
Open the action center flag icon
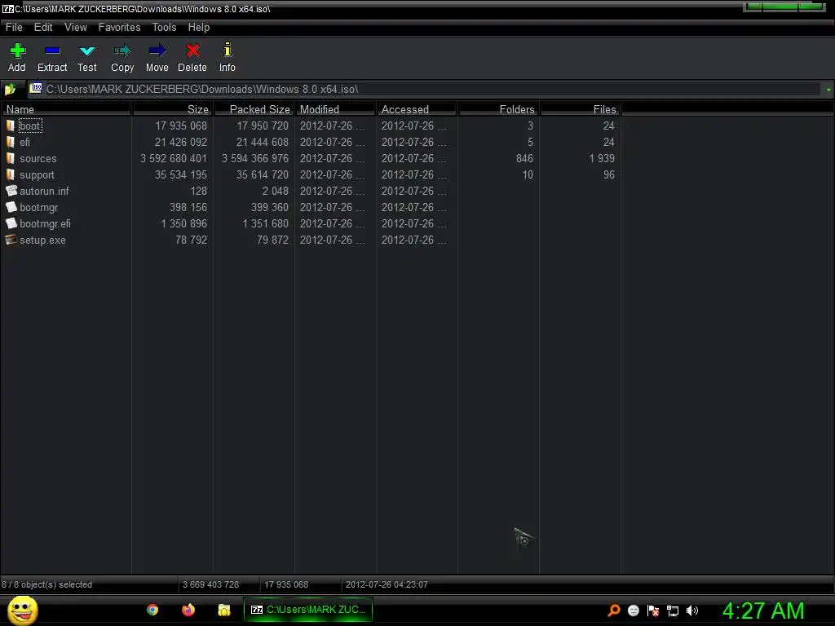(653, 611)
